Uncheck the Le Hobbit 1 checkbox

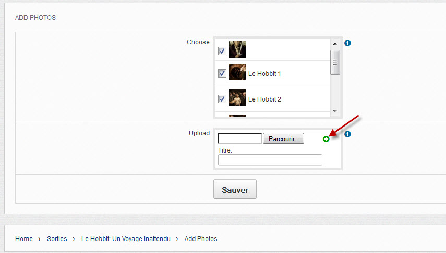click(x=222, y=74)
